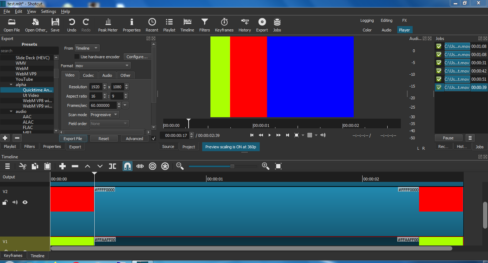This screenshot has width=488, height=263.
Task: Enable Use hardware encoder checkbox
Action: click(76, 57)
